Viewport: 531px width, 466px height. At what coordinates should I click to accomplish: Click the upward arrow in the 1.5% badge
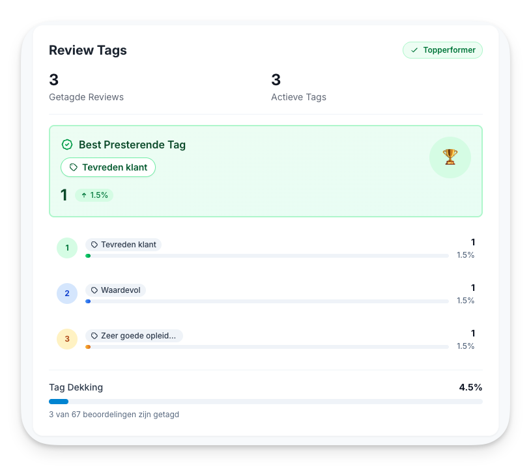[84, 195]
